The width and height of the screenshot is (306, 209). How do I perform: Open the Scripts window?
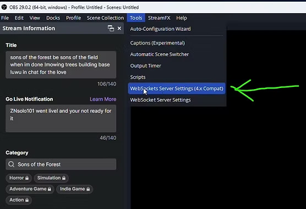coord(177,77)
